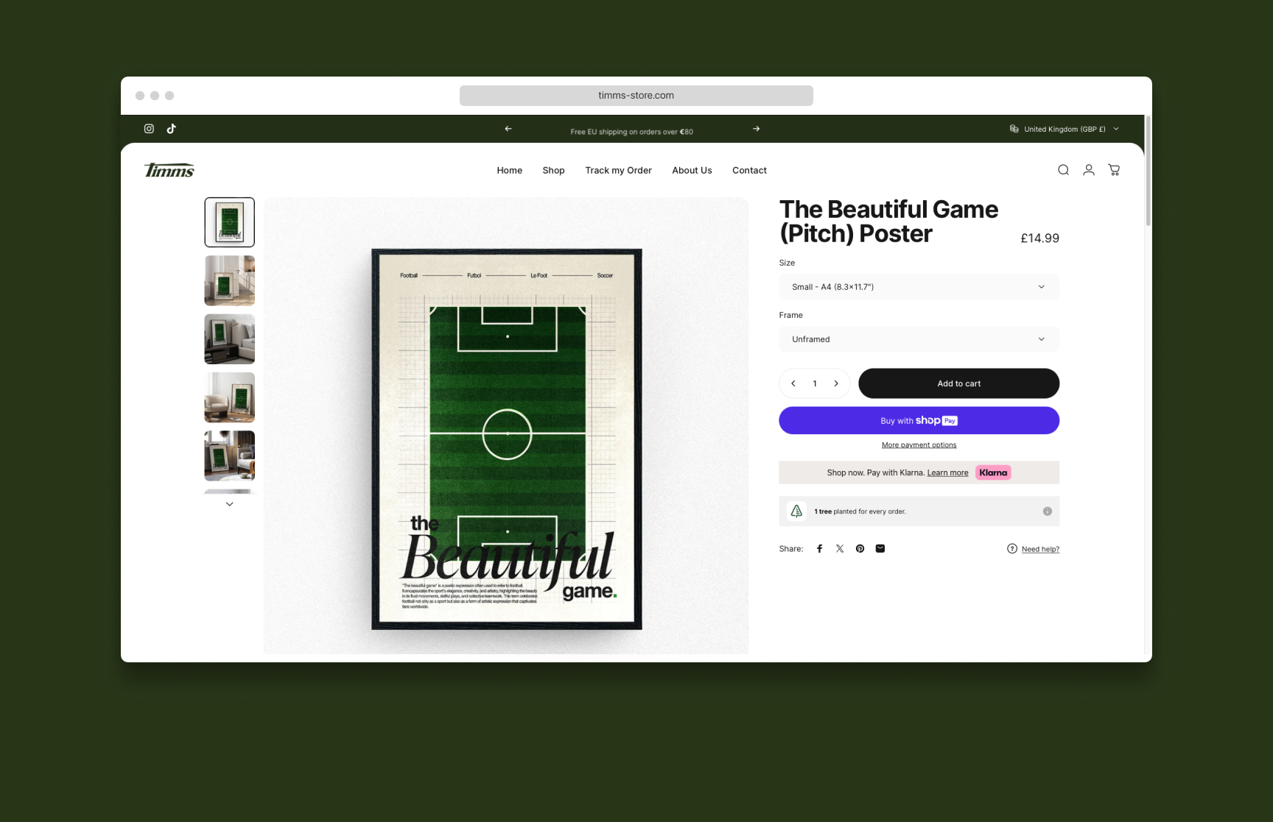
Task: Open the account profile icon
Action: pyautogui.click(x=1089, y=170)
